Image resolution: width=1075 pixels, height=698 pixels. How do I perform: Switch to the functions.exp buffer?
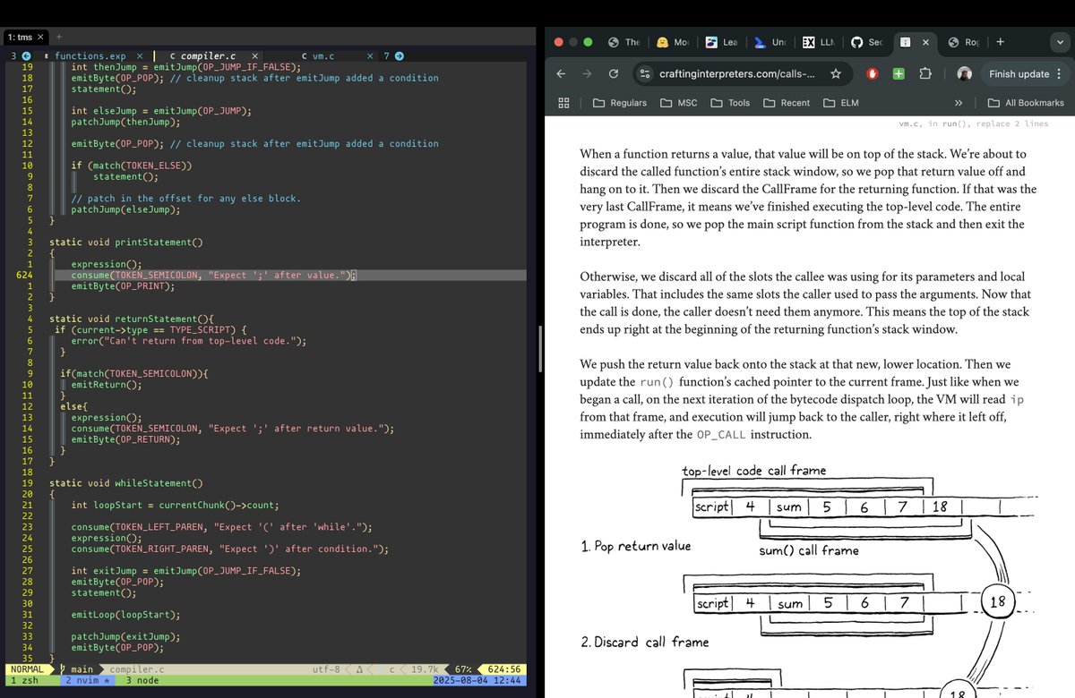click(x=90, y=56)
